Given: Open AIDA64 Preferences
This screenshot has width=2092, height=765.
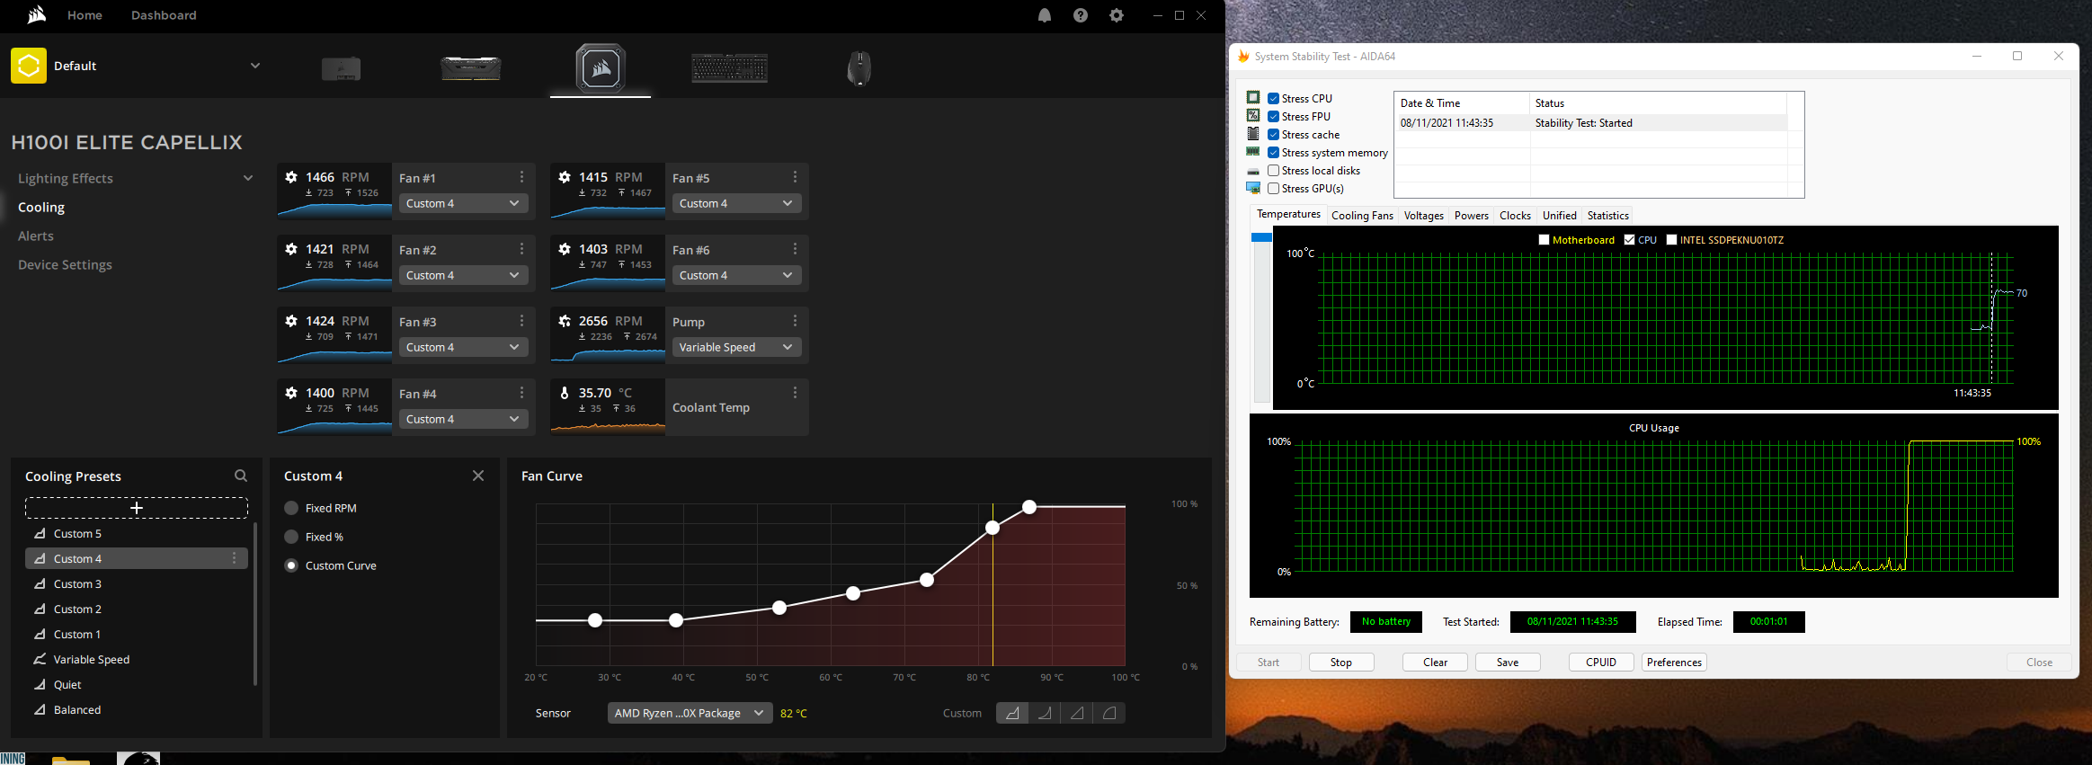Looking at the screenshot, I should (1674, 663).
